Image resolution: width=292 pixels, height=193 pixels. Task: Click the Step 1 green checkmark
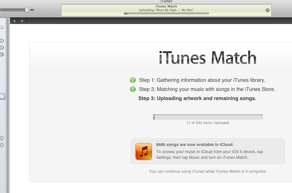[x=133, y=80]
